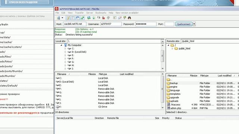Screen dimensions: 239x134
Task: Toggle the remote directory tree view
Action: (x=78, y=18)
